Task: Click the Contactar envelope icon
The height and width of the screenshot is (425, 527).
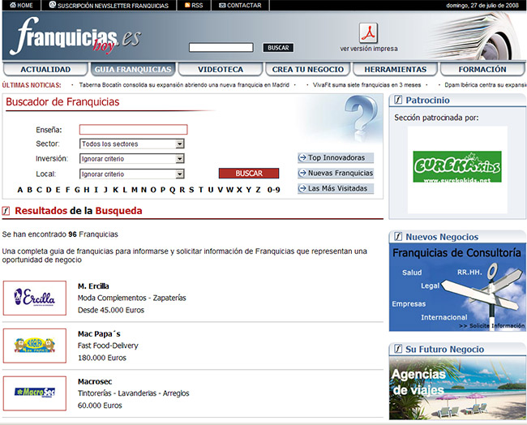Action: click(x=221, y=5)
